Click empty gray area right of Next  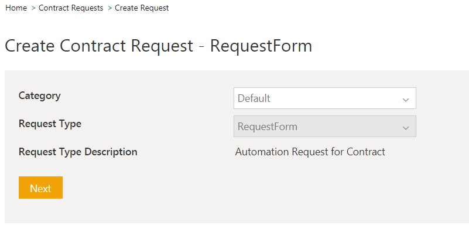pos(234,189)
